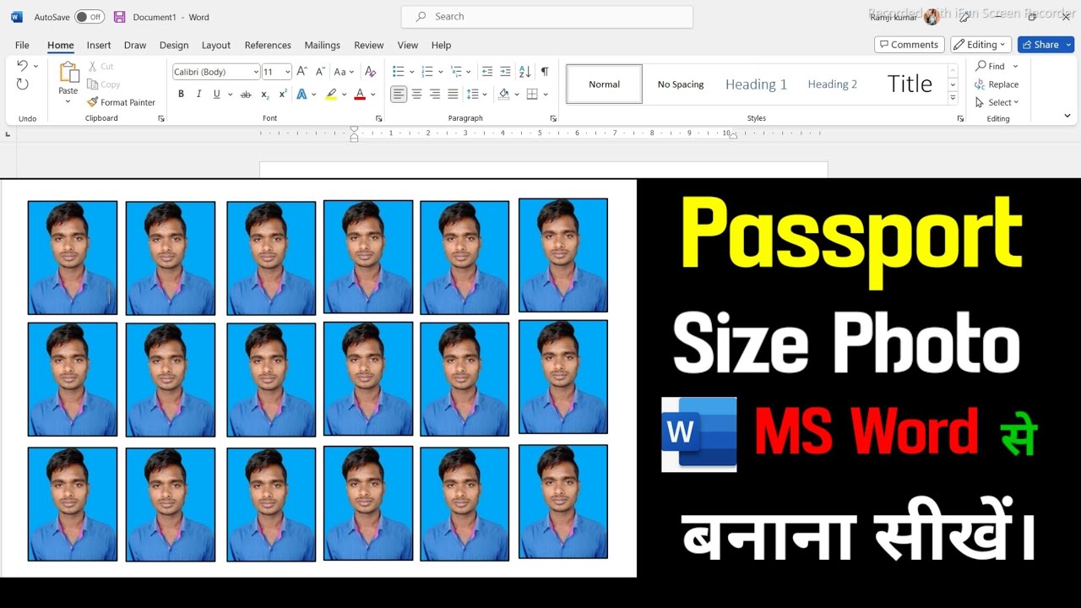1081x608 pixels.
Task: Apply red font color
Action: click(x=360, y=94)
